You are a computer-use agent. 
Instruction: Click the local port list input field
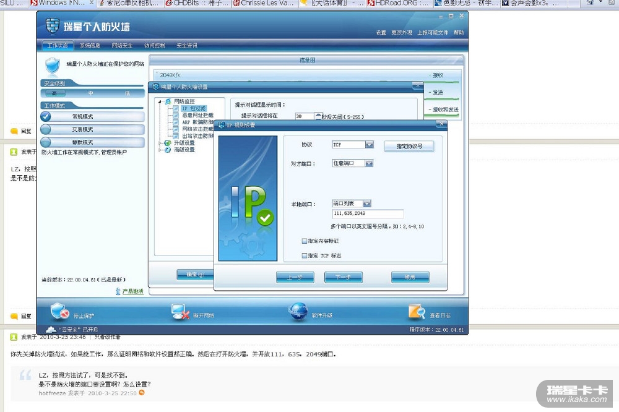pos(368,213)
